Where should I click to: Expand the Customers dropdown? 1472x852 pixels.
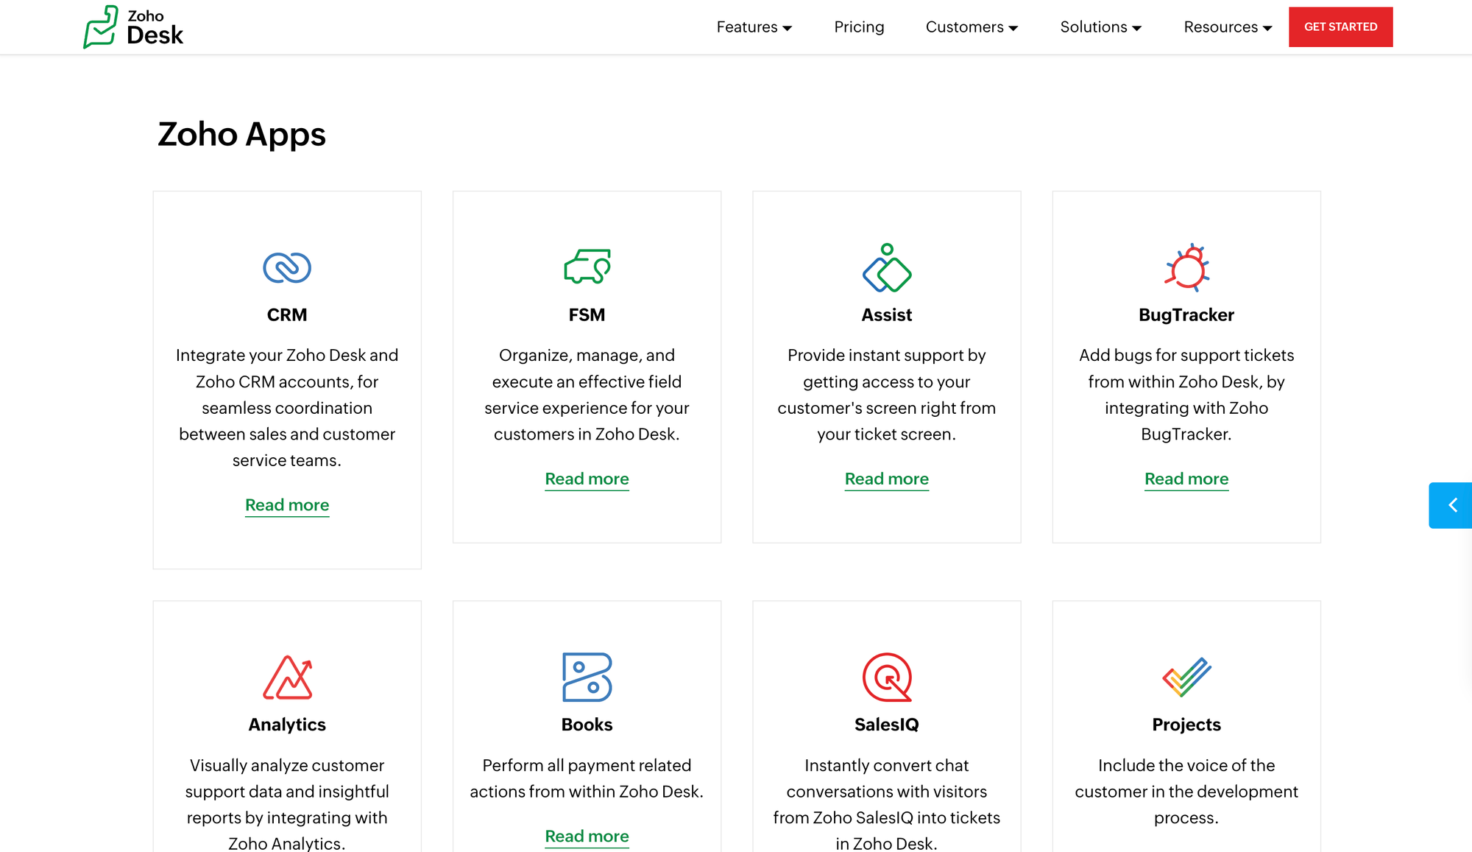(x=971, y=27)
